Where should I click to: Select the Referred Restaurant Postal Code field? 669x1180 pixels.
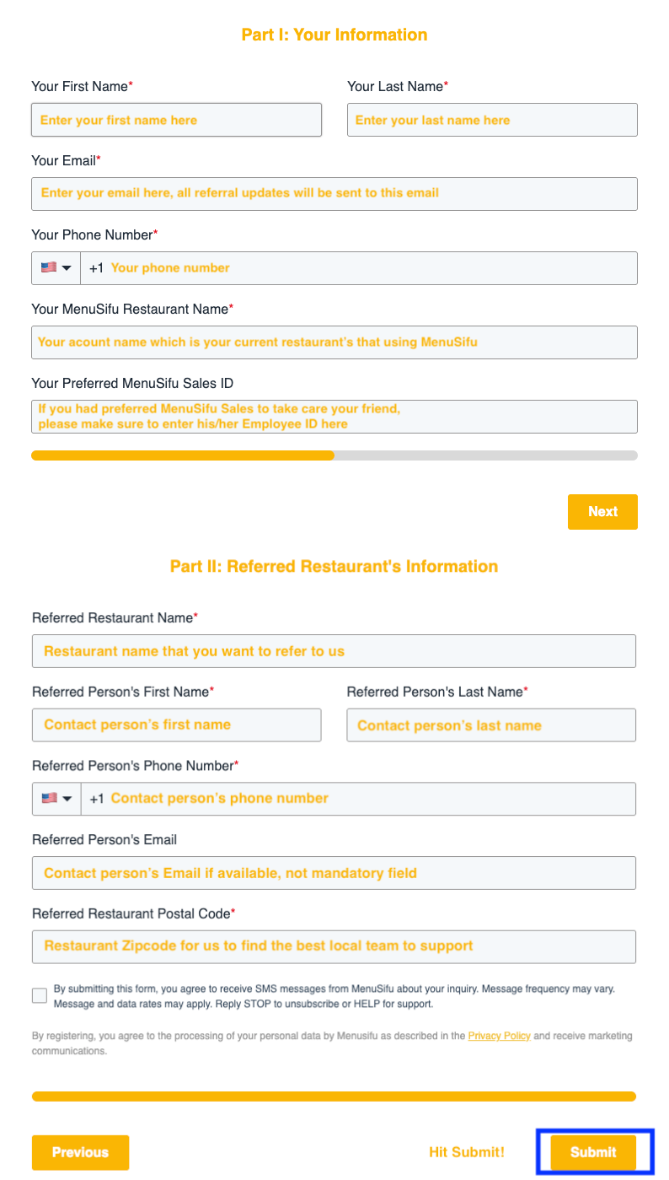coord(334,946)
